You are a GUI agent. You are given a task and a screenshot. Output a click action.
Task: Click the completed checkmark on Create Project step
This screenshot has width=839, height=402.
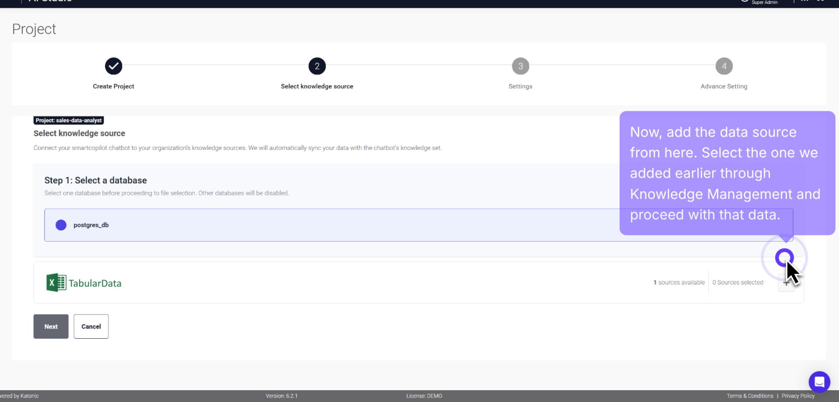(113, 66)
